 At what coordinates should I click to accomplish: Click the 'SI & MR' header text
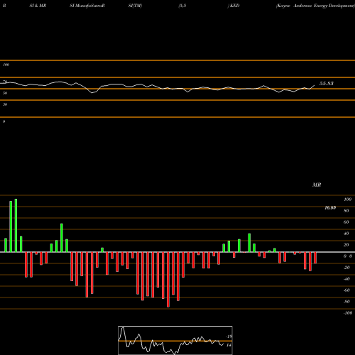(x=38, y=6)
